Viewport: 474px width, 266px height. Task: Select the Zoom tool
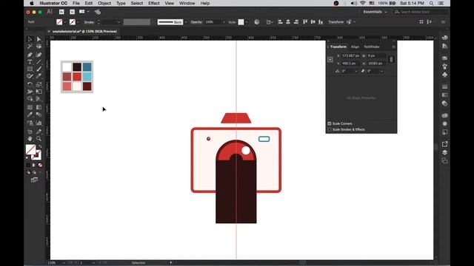click(39, 139)
